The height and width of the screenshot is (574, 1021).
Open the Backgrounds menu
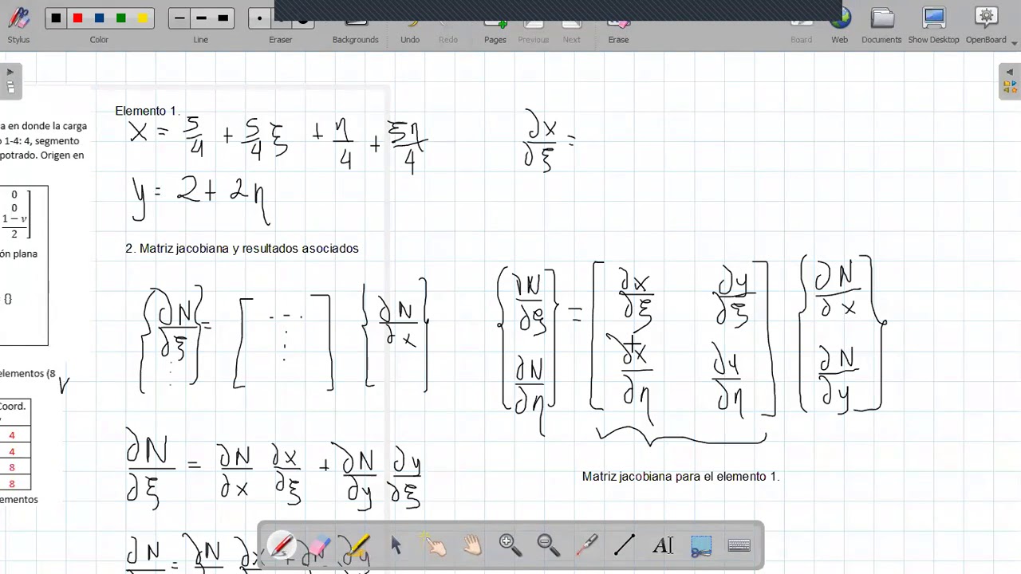[356, 22]
